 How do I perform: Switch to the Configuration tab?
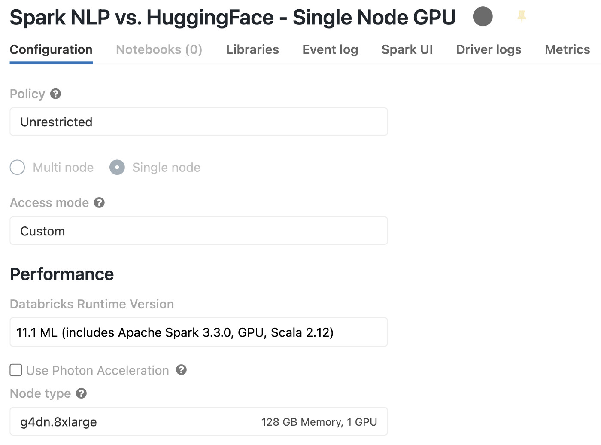click(x=51, y=50)
